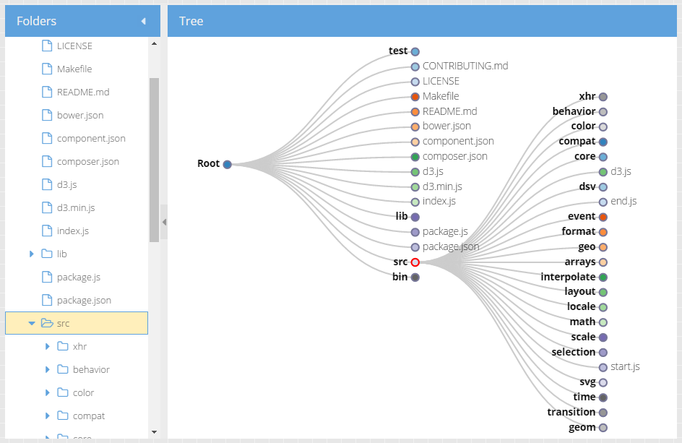Click the lib node circle in tree

pos(415,217)
